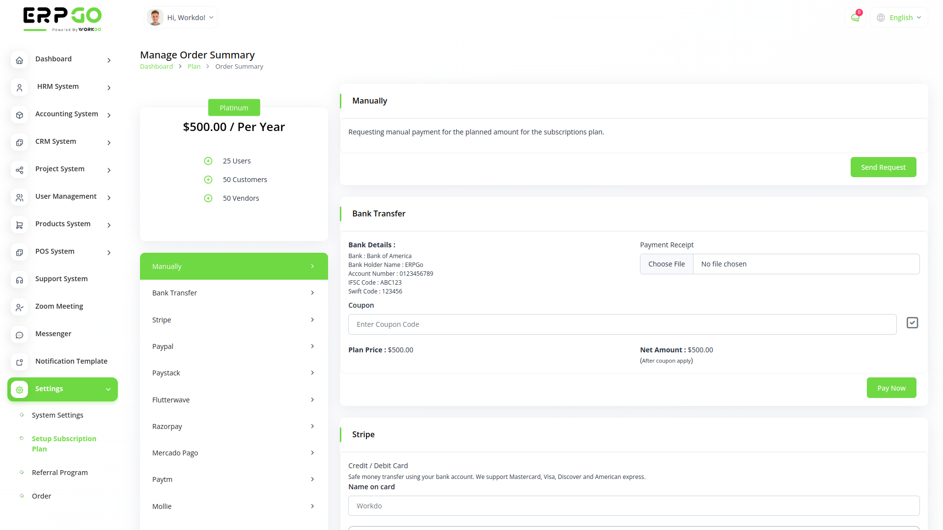943x530 pixels.
Task: Expand the User Management section
Action: point(65,196)
